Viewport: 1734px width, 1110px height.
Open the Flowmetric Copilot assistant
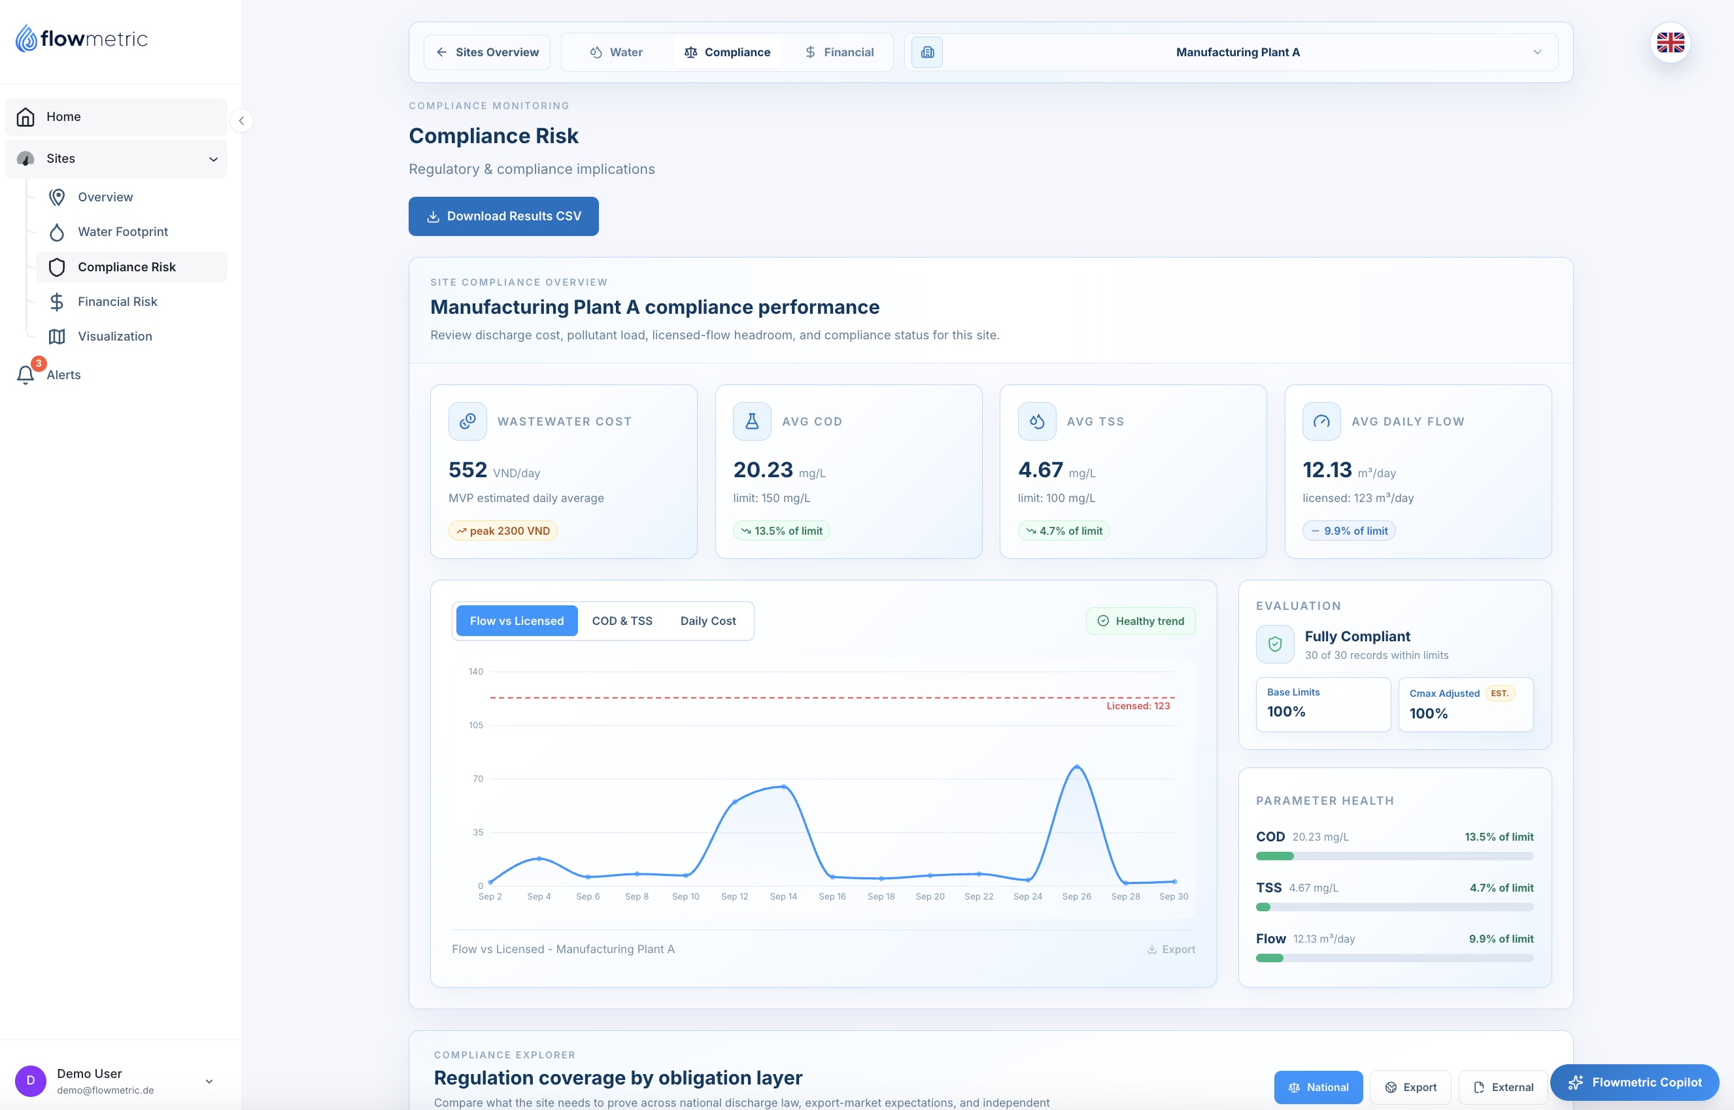coord(1635,1082)
